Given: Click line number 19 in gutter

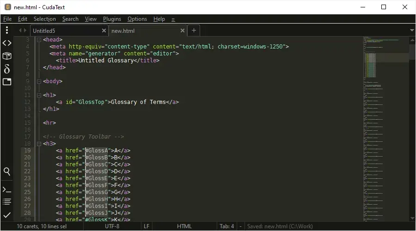Looking at the screenshot, I should click(27, 151).
